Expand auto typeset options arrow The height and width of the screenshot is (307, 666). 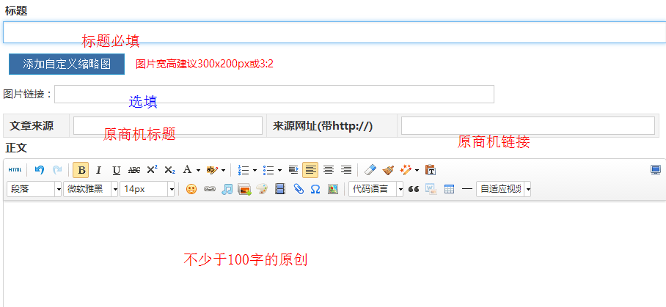pos(417,171)
